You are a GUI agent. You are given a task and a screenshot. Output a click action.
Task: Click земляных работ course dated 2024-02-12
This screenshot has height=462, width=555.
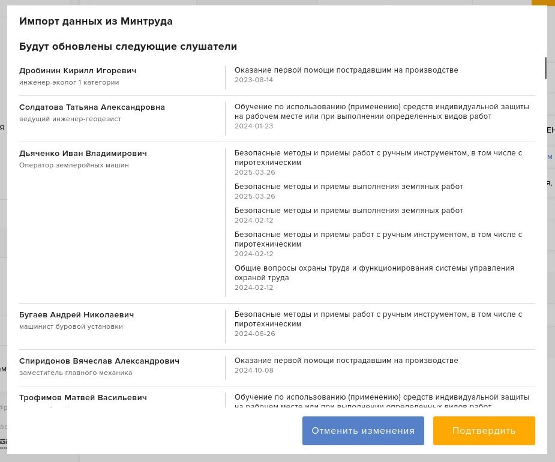click(x=349, y=211)
